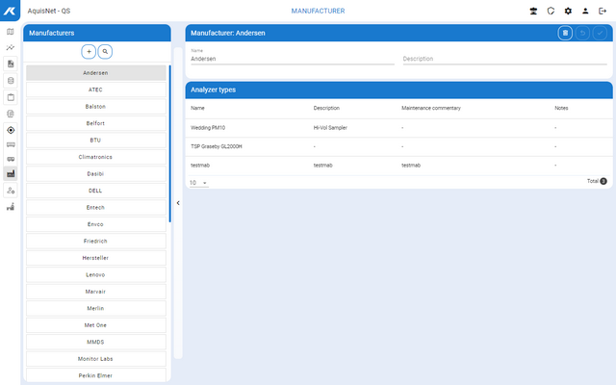
Task: Open the manufacturer search magnifier
Action: point(105,51)
